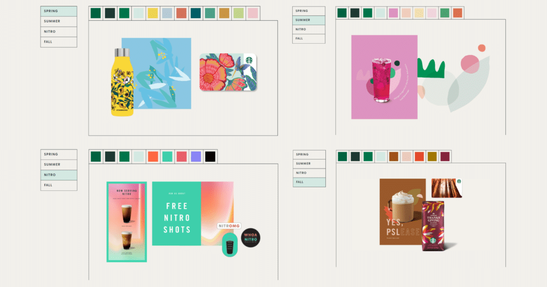
Task: Select the highlighted Fall season tab
Action: point(309,182)
